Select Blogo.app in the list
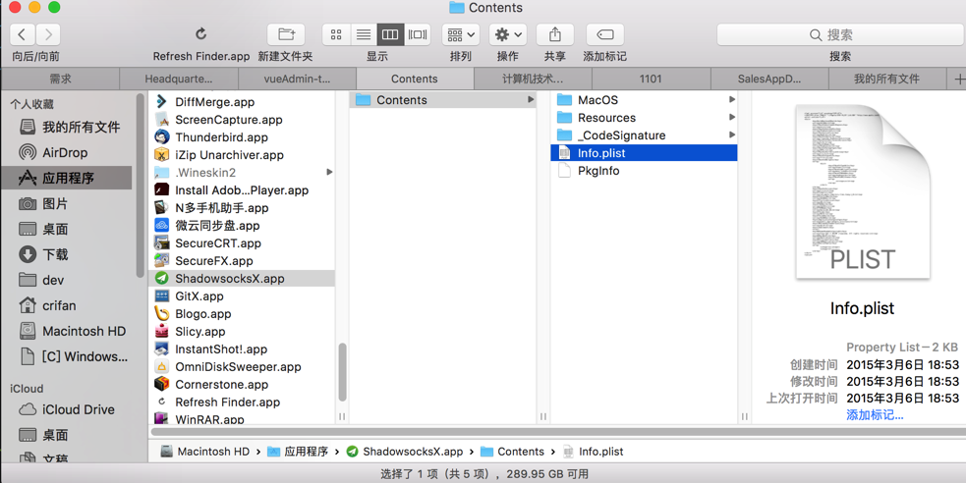 click(242, 314)
